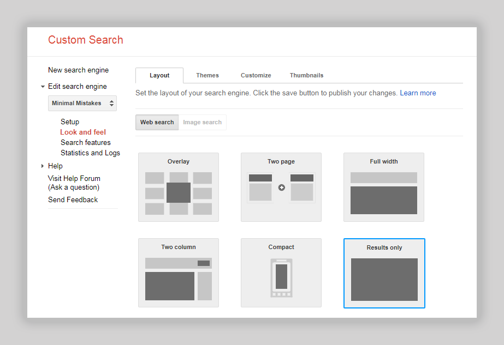Pick the Full width layout

tap(383, 187)
